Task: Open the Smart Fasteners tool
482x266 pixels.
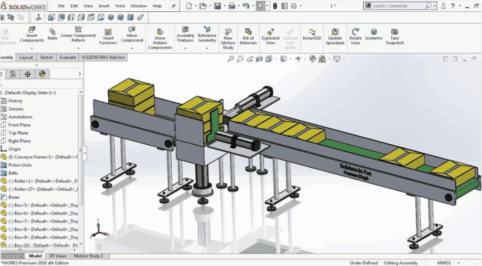Action: [x=108, y=32]
